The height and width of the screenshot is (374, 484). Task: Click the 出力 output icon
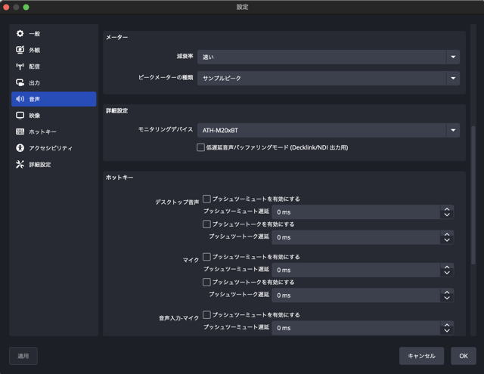20,82
